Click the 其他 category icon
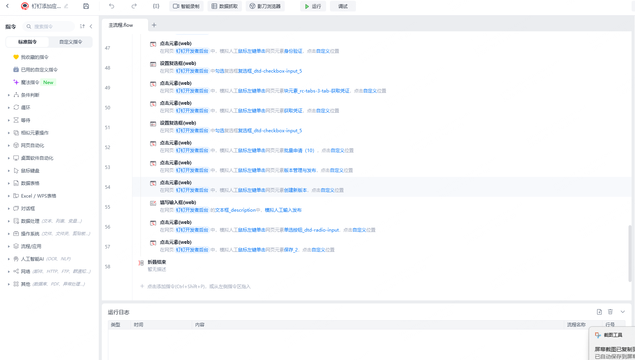This screenshot has height=360, width=635. tap(16, 284)
